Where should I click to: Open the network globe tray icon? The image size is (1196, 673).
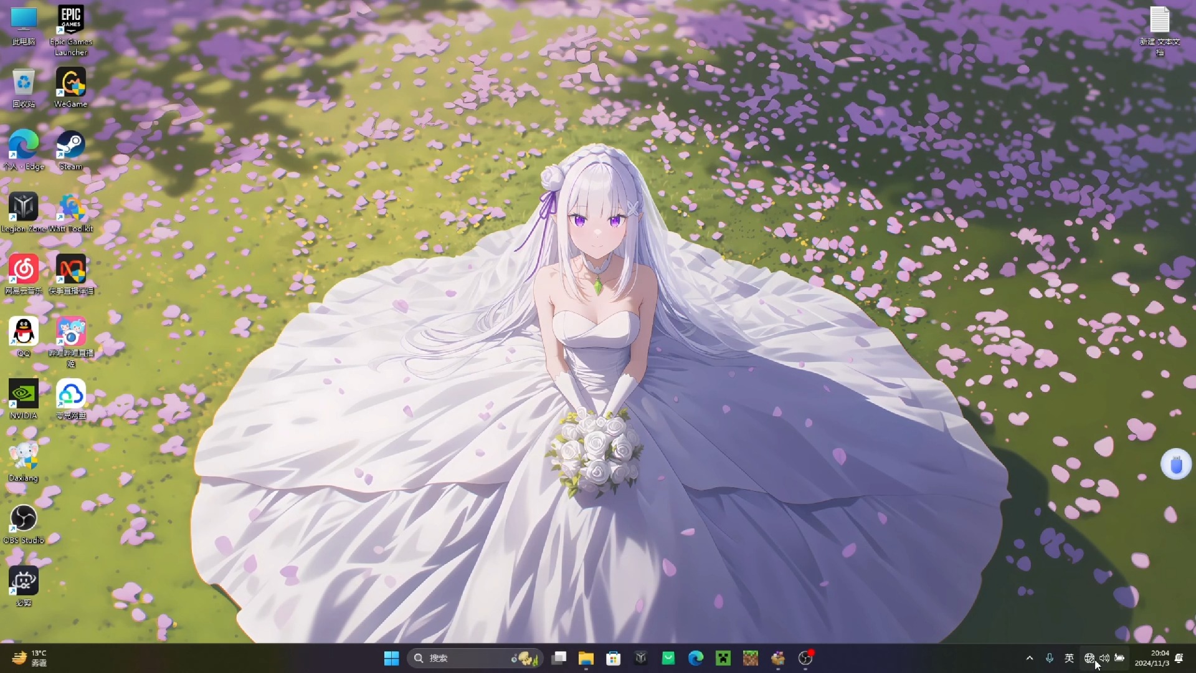[x=1089, y=658]
